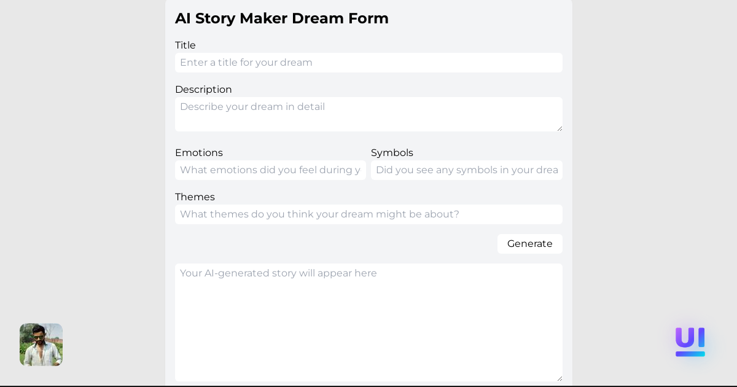Focus the Emotions input field
This screenshot has width=737, height=387.
click(x=270, y=170)
